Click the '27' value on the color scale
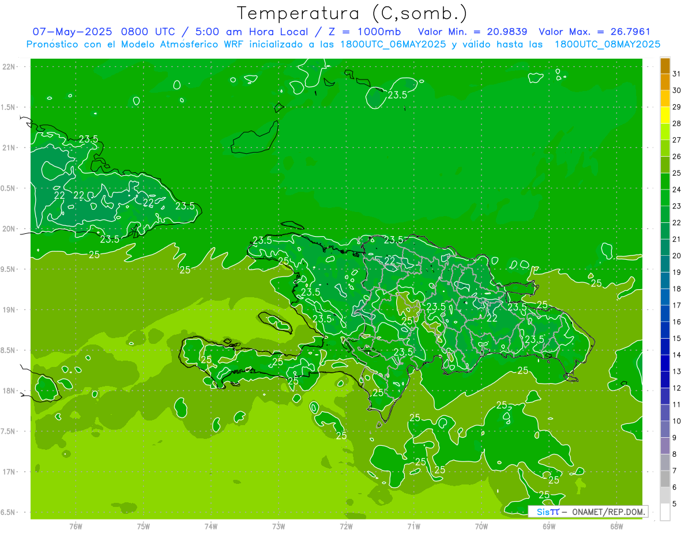The width and height of the screenshot is (692, 534). tap(677, 140)
